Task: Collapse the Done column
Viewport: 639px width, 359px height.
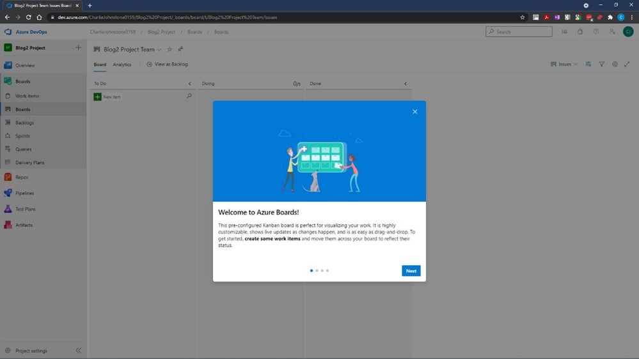Action: coord(406,84)
